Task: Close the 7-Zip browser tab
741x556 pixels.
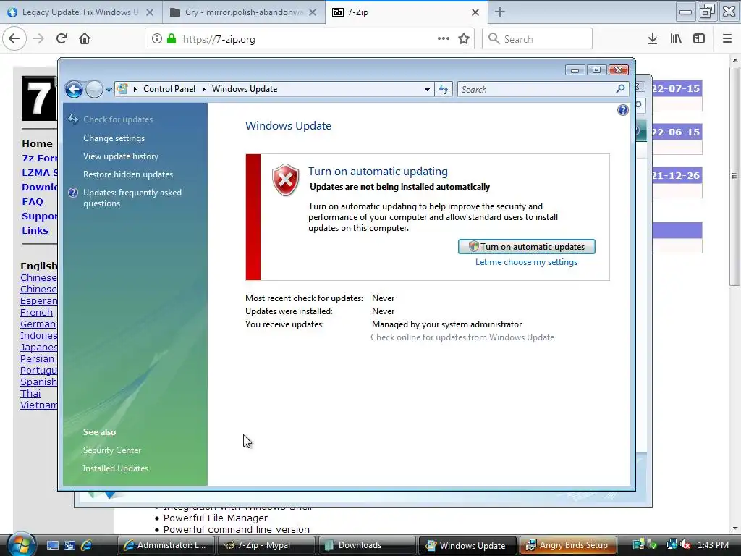Action: pos(475,12)
